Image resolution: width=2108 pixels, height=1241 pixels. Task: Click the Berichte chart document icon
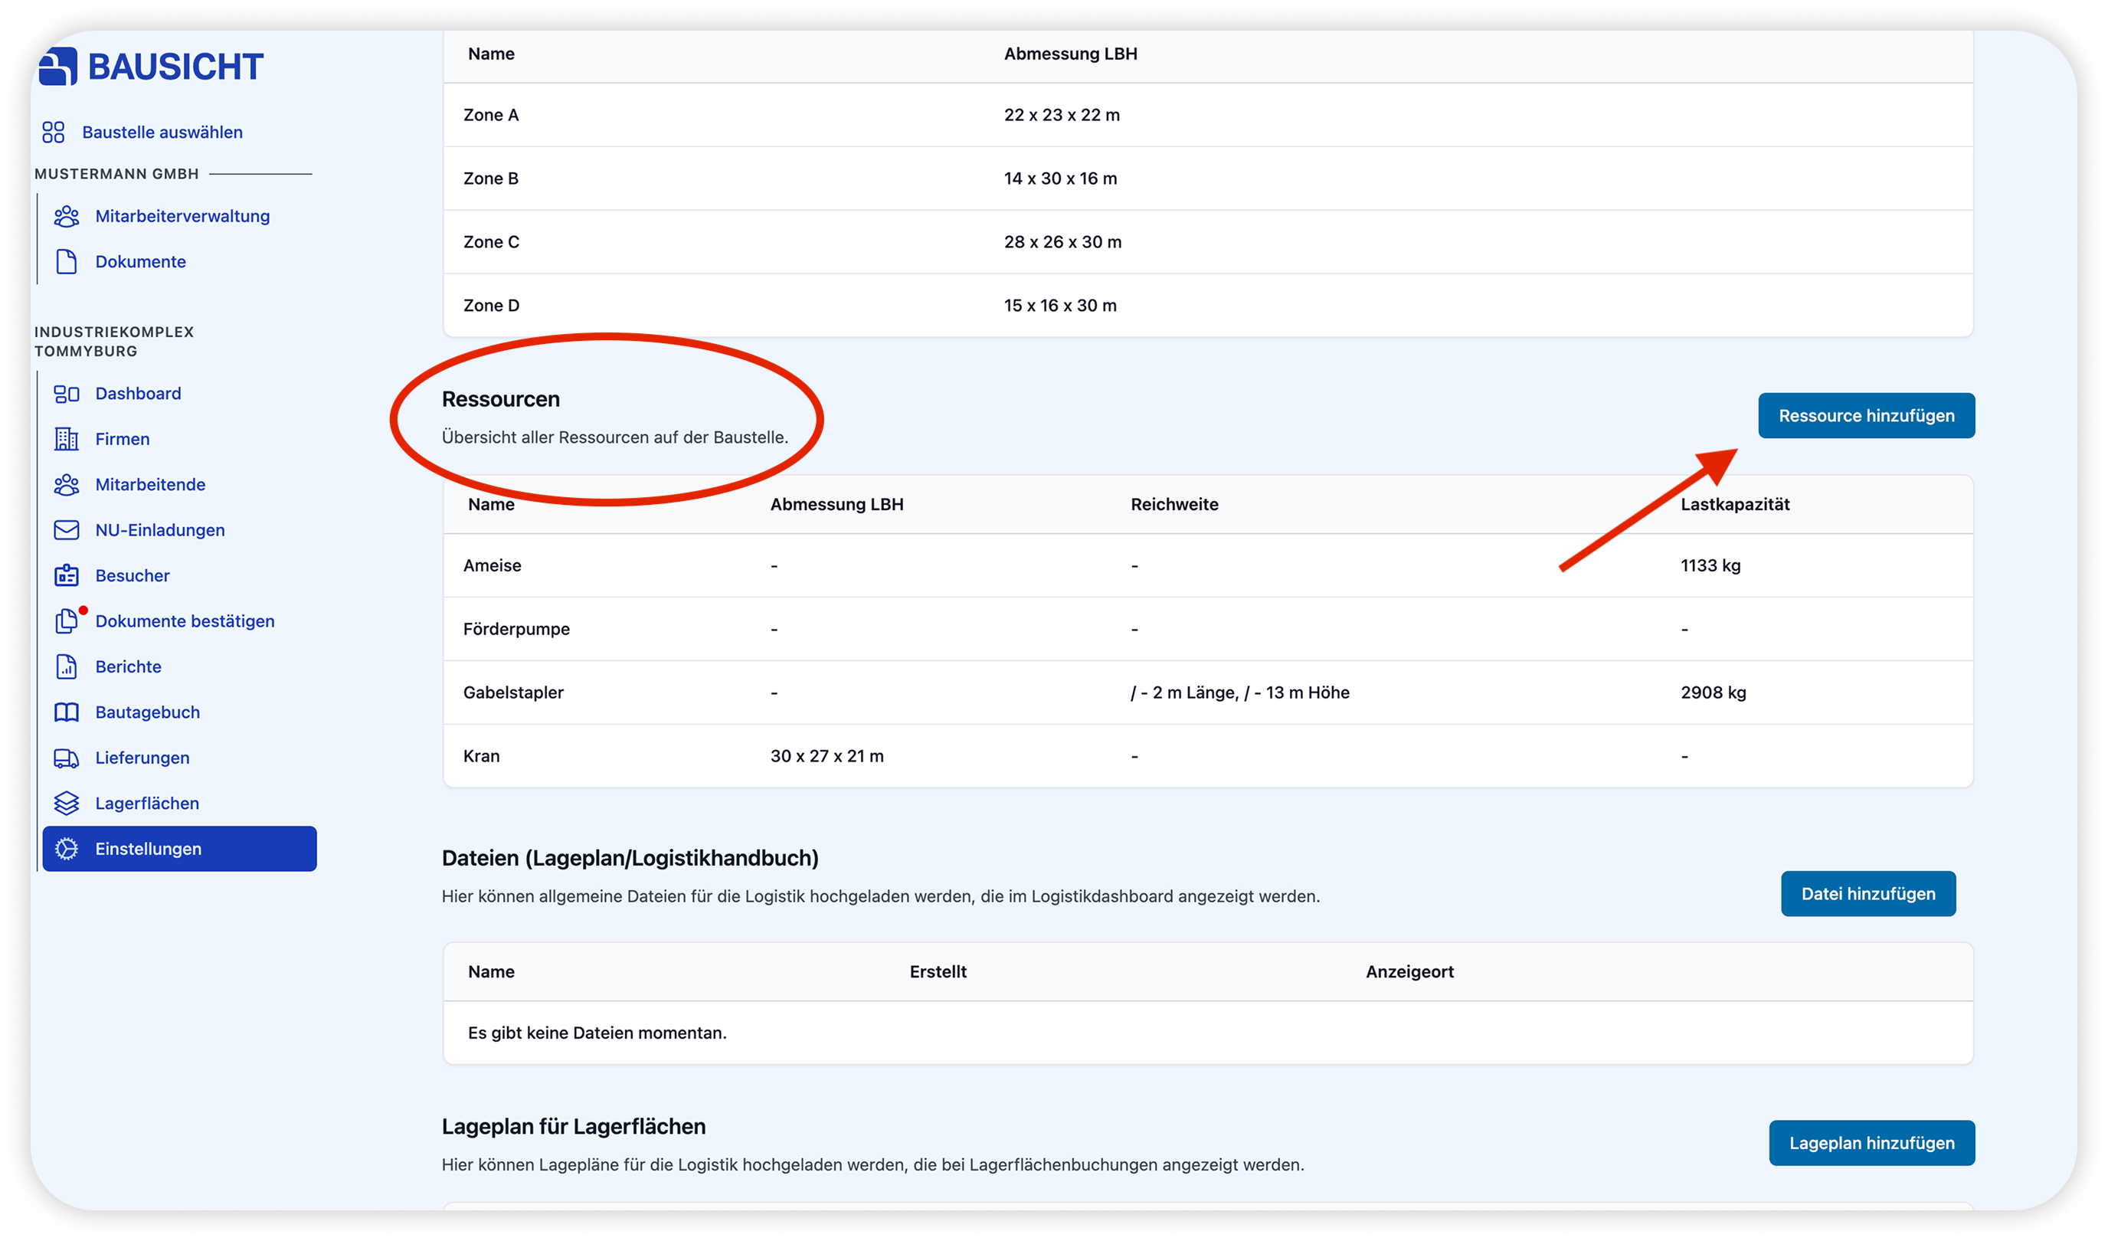(x=67, y=667)
